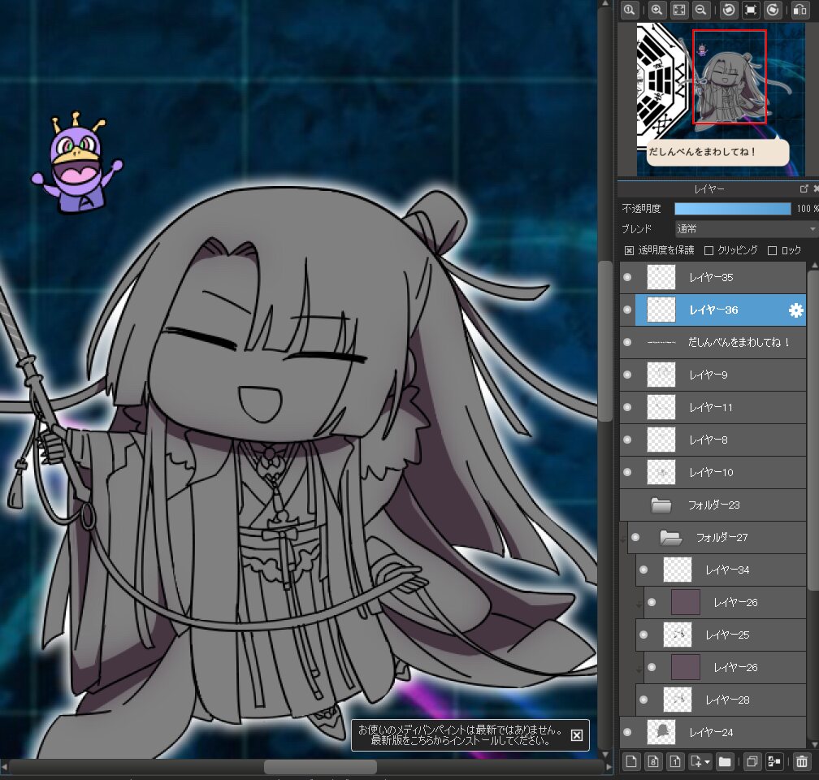819x780 pixels.
Task: Click canvas scroll-down arrow
Action: point(604,754)
